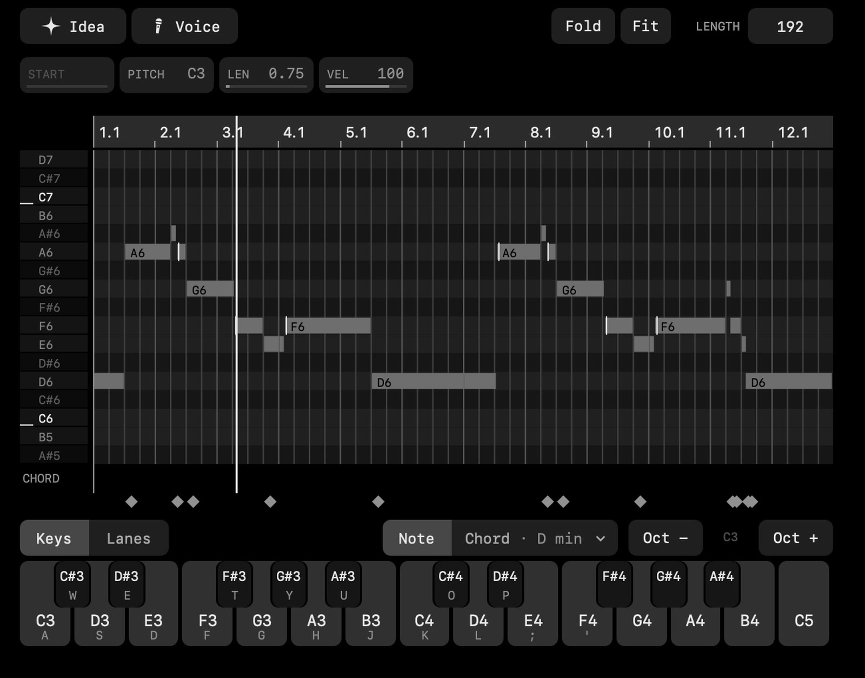The width and height of the screenshot is (865, 678).
Task: Open the Chord D min dropdown
Action: 535,538
